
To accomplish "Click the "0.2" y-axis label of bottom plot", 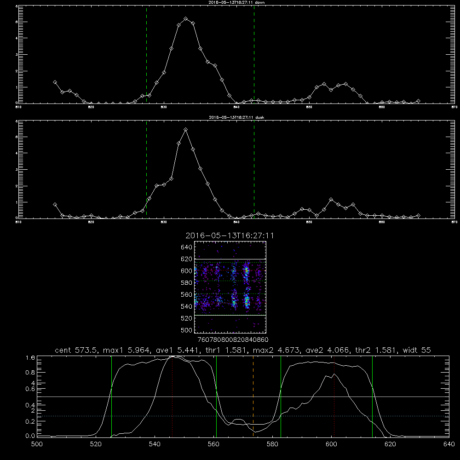I will (30, 421).
